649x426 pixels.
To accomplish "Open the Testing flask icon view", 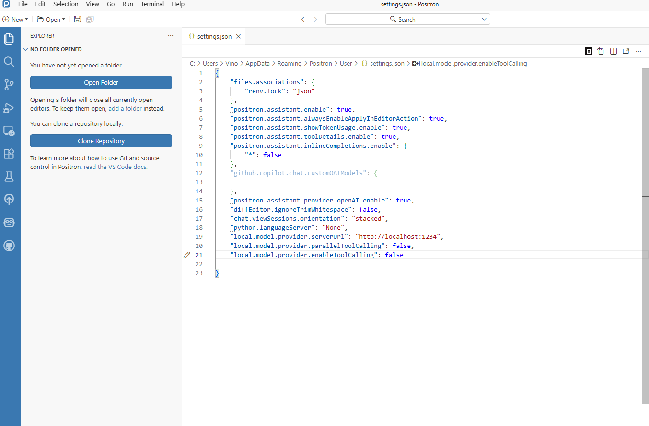I will pyautogui.click(x=9, y=177).
